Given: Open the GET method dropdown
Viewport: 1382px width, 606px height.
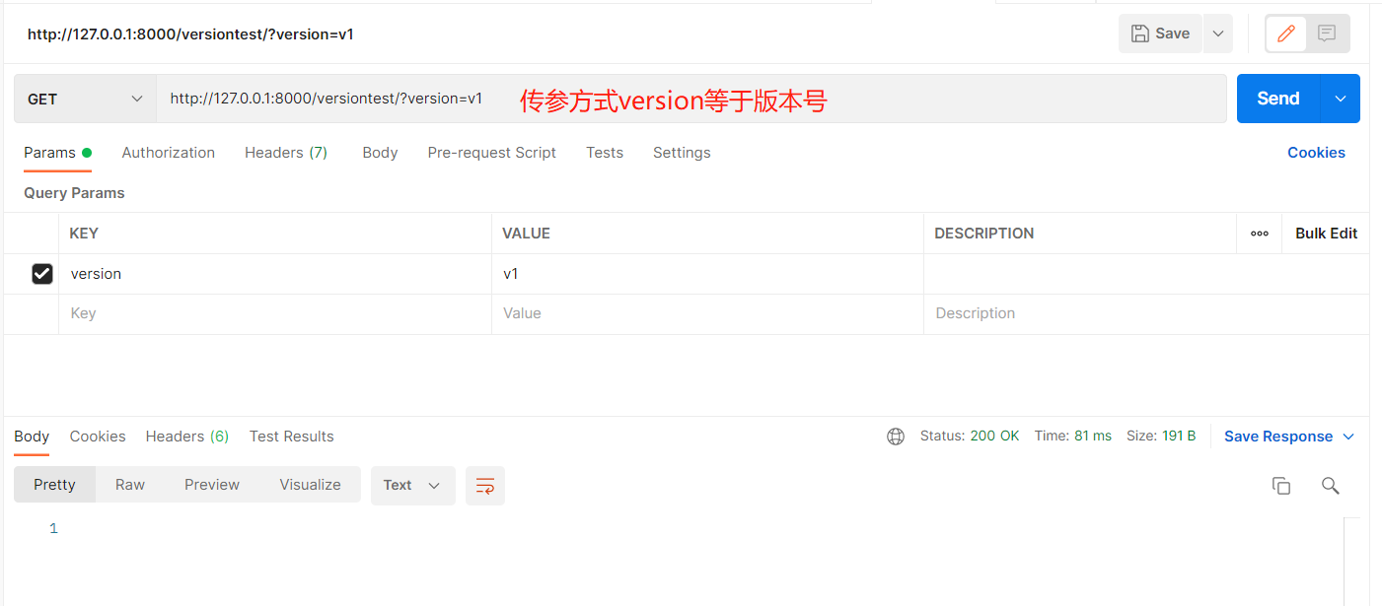Looking at the screenshot, I should point(85,99).
